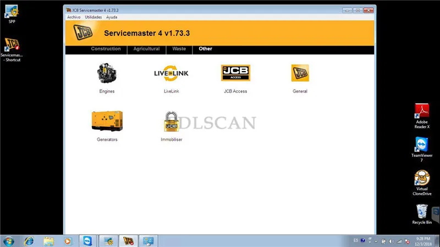Launch Internet Explorer from the taskbar
This screenshot has width=440, height=247.
(x=29, y=241)
